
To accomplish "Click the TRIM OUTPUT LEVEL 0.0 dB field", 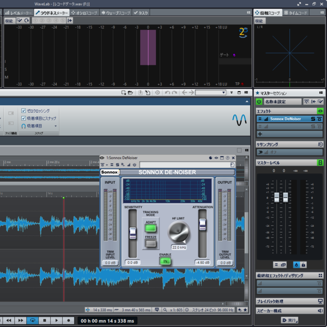I will tap(225, 263).
